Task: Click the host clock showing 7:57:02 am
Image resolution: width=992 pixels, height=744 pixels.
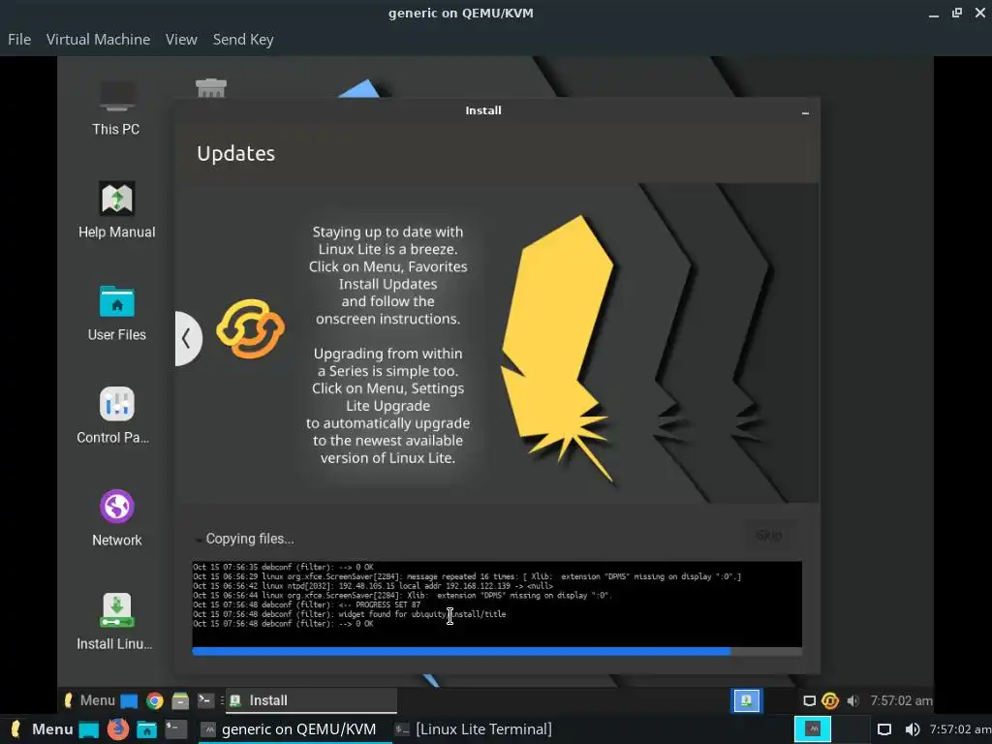Action: (x=960, y=729)
